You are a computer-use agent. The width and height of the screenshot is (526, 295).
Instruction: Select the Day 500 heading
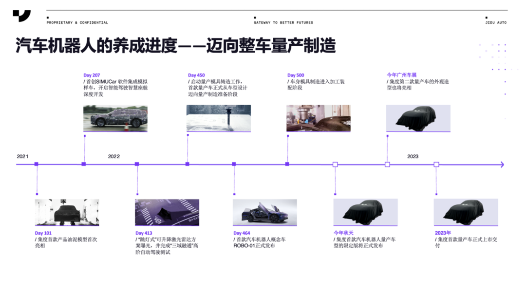(x=296, y=75)
